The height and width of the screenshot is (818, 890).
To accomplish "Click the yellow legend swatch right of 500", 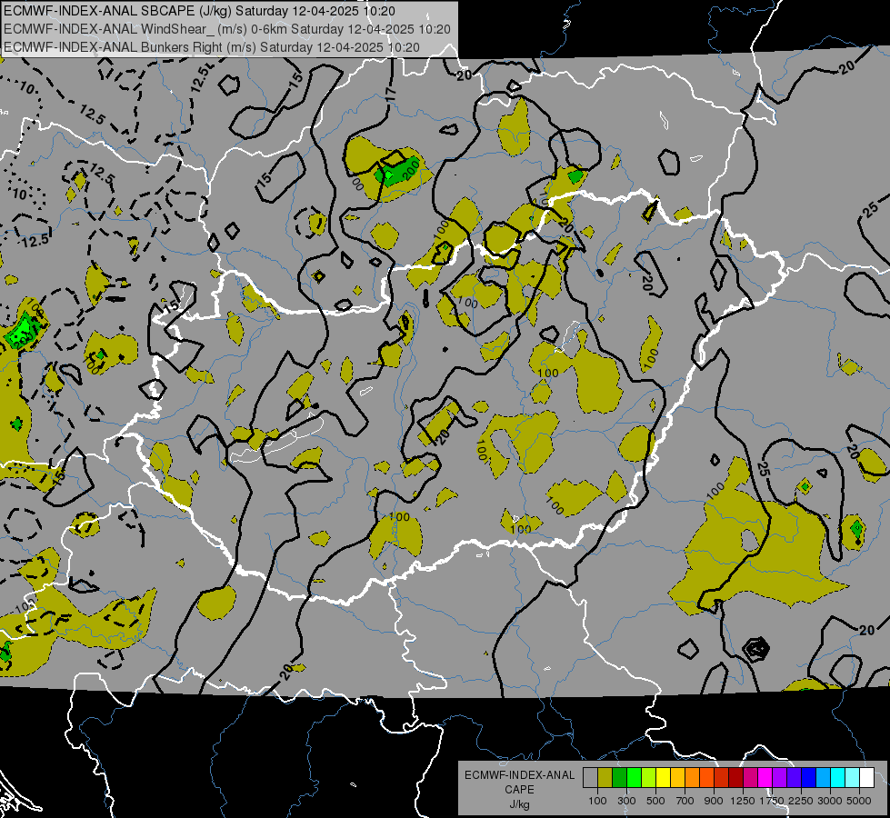I will 663,778.
